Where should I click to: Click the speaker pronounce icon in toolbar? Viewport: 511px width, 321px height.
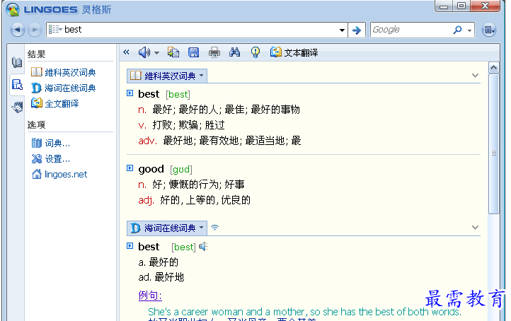pyautogui.click(x=144, y=52)
